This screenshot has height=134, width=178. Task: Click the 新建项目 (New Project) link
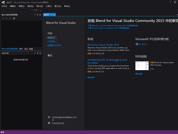[52, 37]
